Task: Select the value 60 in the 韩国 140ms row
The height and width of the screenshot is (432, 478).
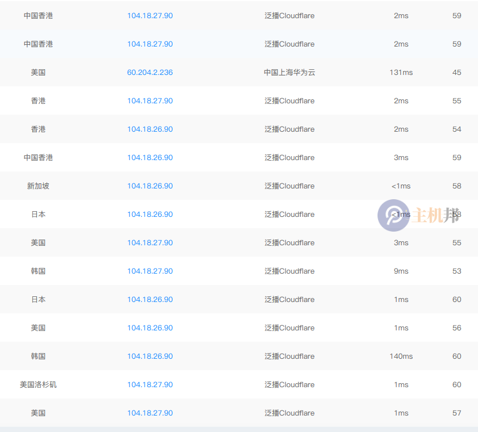Action: point(456,356)
